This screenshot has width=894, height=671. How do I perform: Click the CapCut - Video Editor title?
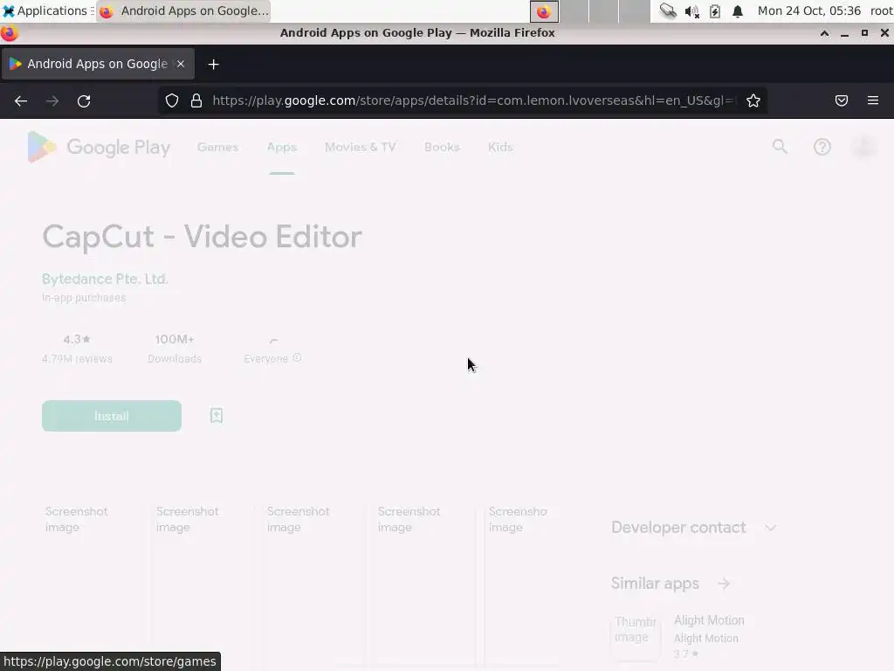pyautogui.click(x=202, y=237)
